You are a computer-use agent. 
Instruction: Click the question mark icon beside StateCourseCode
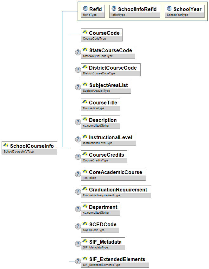click(x=78, y=52)
